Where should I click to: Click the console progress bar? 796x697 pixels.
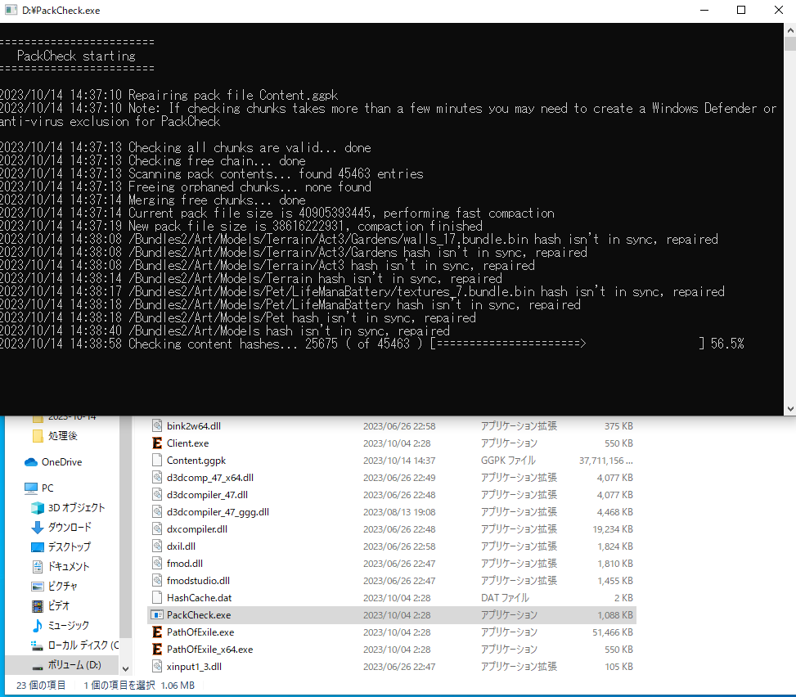tap(568, 344)
